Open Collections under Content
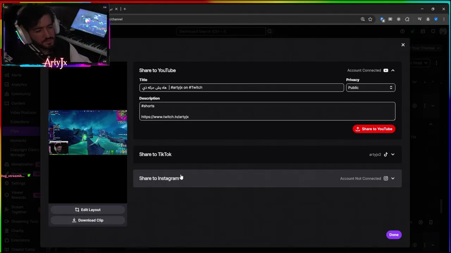 pos(19,122)
